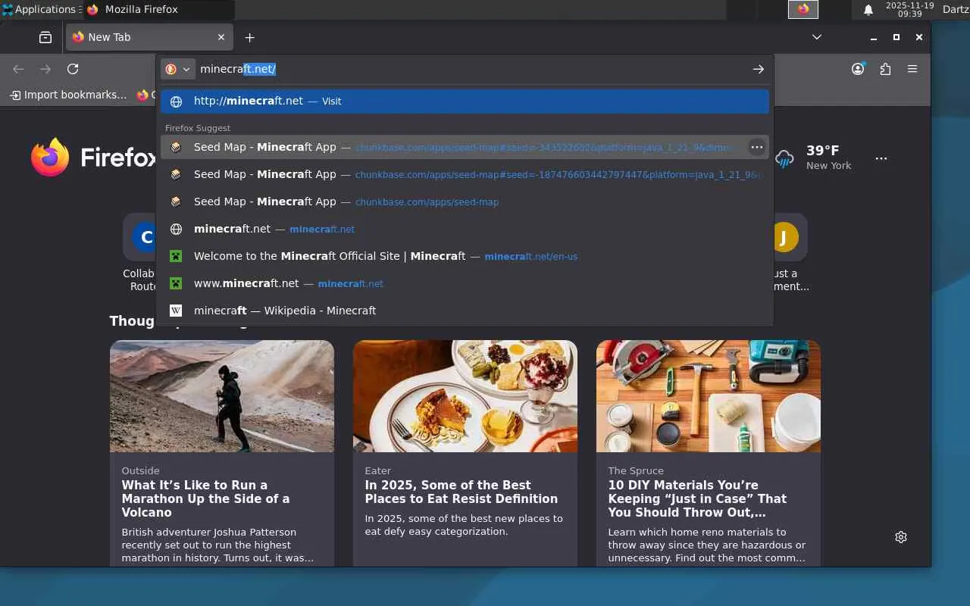Open the Firefox application menu
This screenshot has width=970, height=606.
[912, 69]
